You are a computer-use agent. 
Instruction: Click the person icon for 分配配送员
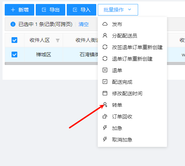tap(105, 36)
